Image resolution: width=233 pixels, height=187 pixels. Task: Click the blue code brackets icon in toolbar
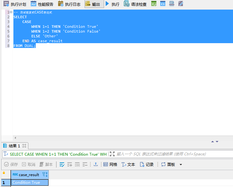[x=163, y=4]
